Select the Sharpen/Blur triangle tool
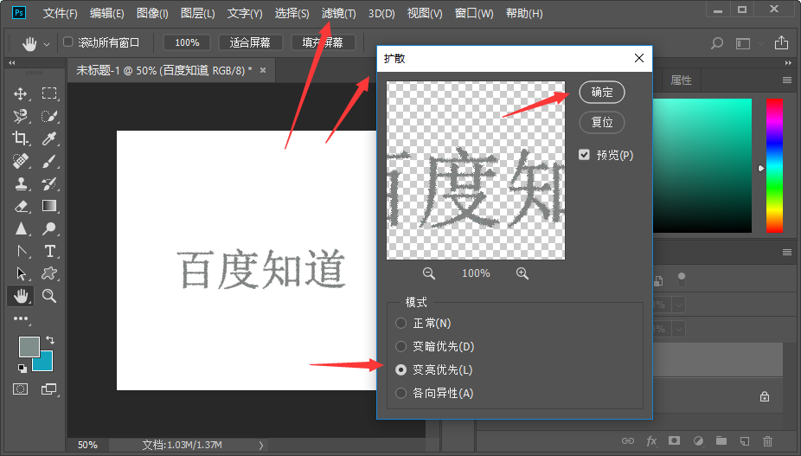The width and height of the screenshot is (801, 456). pyautogui.click(x=21, y=228)
